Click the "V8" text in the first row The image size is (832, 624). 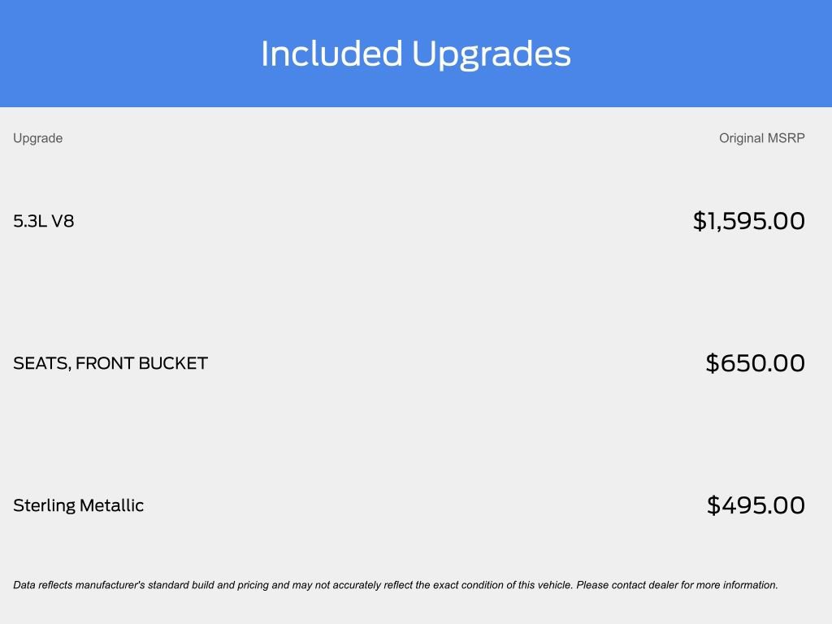(x=63, y=221)
